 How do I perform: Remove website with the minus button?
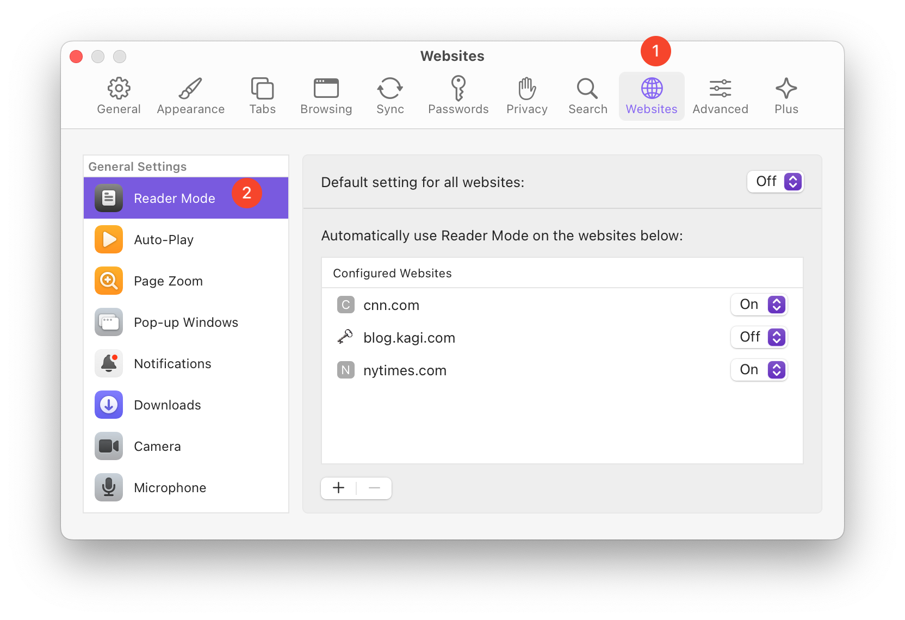click(x=374, y=488)
